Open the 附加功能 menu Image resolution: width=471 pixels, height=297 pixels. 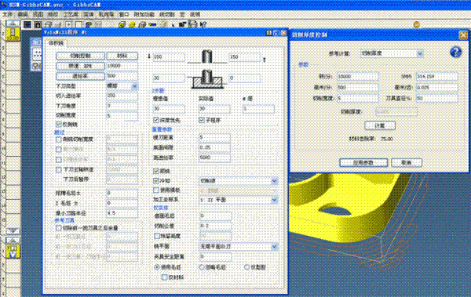(x=144, y=14)
